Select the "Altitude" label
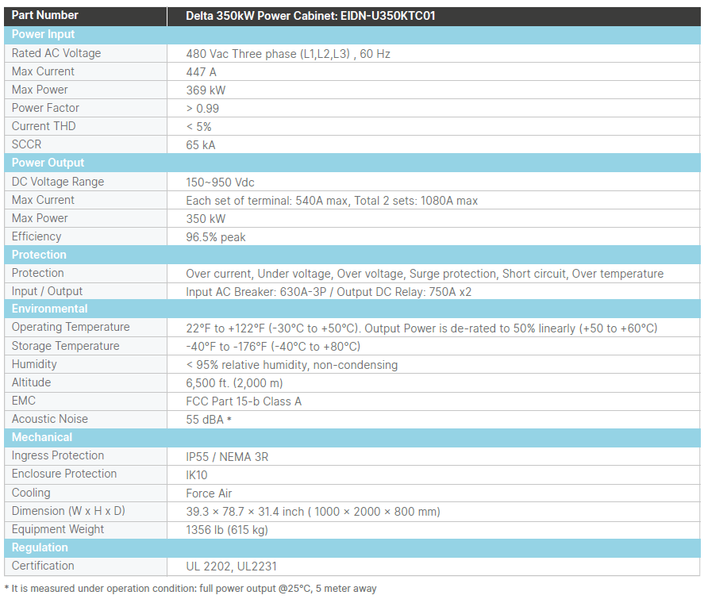704x599 pixels. (x=32, y=382)
